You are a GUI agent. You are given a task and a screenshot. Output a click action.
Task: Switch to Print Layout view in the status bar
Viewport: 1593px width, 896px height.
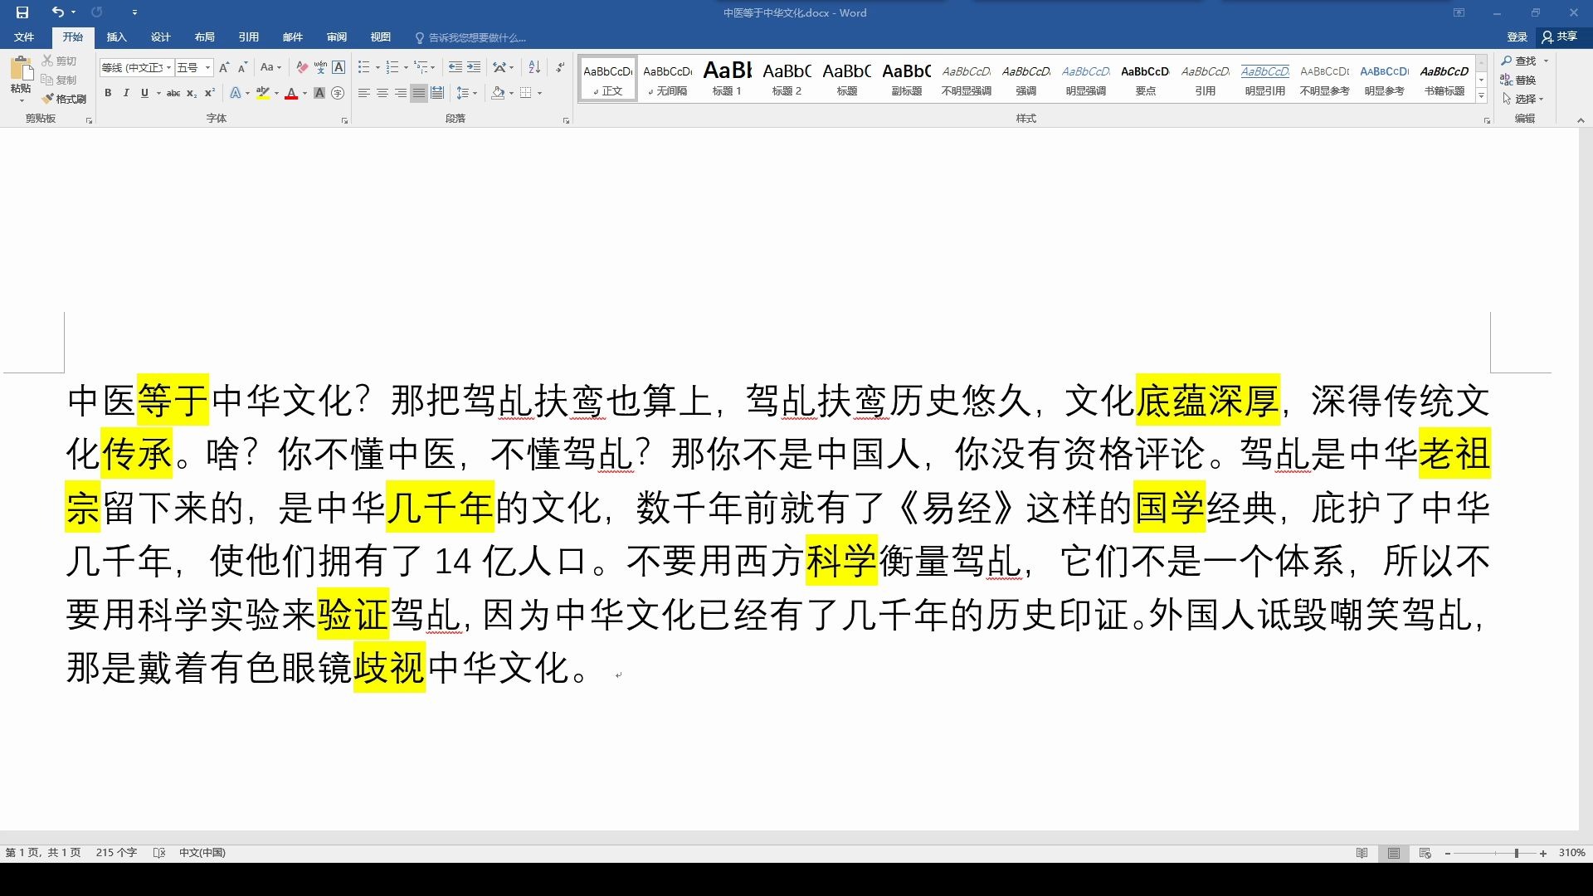point(1394,853)
